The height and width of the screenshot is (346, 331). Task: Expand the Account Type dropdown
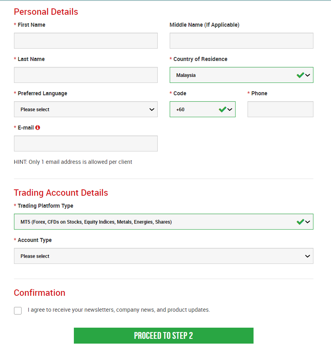click(x=164, y=256)
